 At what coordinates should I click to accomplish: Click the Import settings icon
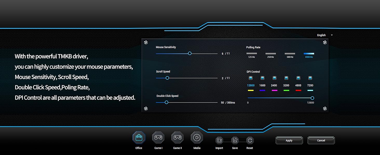click(x=219, y=140)
